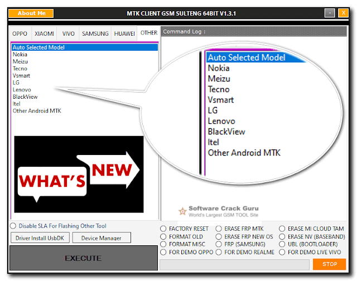Select FOR DEMO OPPO option

pyautogui.click(x=187, y=253)
